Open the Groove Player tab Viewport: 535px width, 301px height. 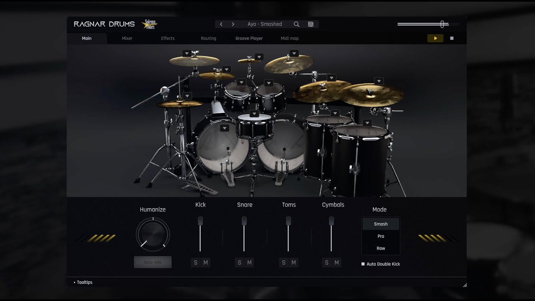pos(249,38)
